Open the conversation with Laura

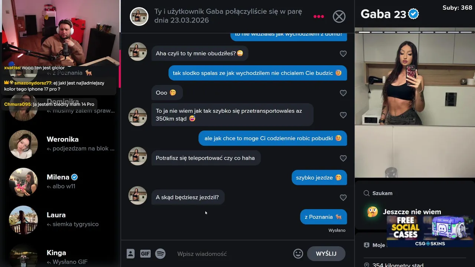coord(61,220)
